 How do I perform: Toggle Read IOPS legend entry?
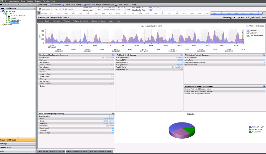click(252, 31)
